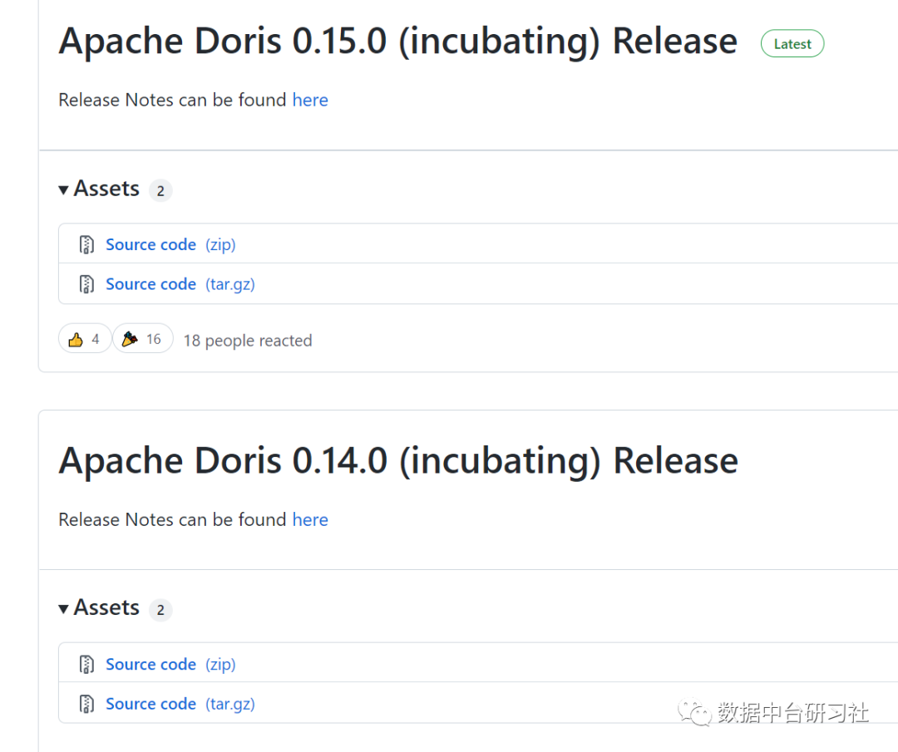Download Source code (tar.gz) for release 0.15.0
This screenshot has height=752, width=898.
tap(180, 284)
